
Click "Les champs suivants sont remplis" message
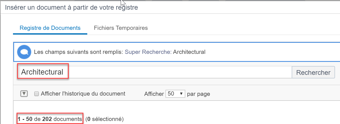pos(78,52)
